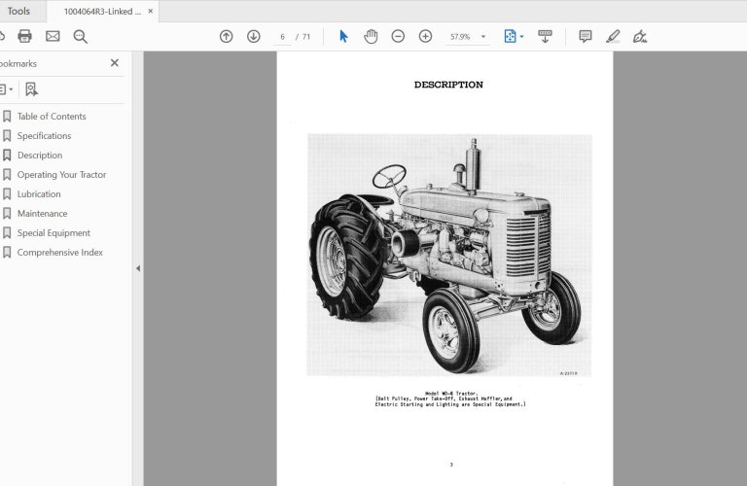
Task: Expand the page fit options arrow
Action: coord(521,37)
